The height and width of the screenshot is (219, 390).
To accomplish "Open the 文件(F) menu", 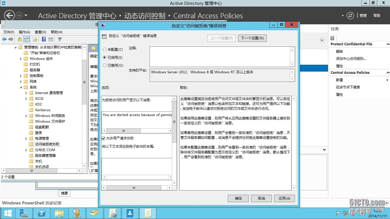I will click(9, 32).
